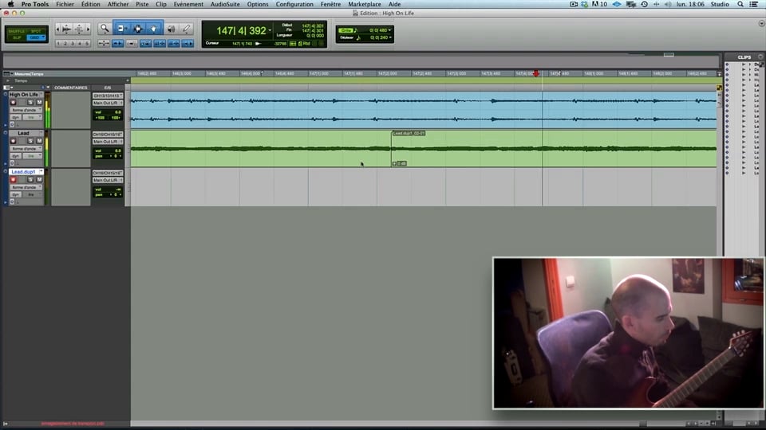766x430 pixels.
Task: Recall zoom preset 1
Action: (x=58, y=43)
